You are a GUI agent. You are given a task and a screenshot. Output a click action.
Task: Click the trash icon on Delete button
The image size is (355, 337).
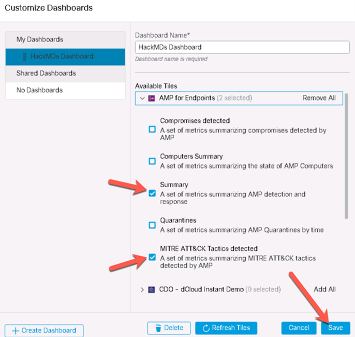158,328
